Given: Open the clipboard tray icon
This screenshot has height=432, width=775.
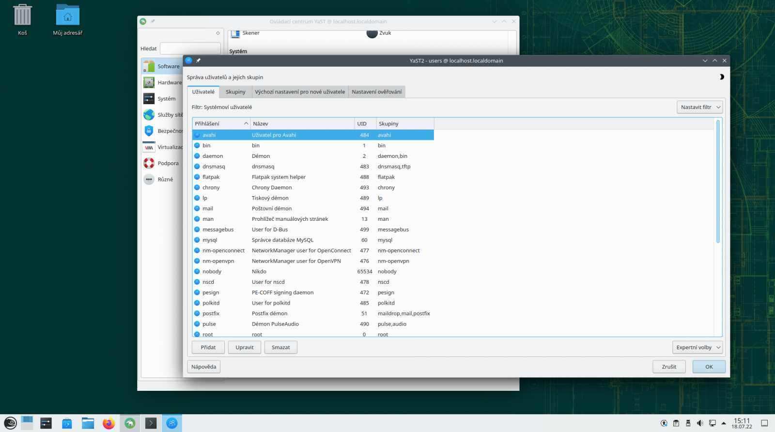Looking at the screenshot, I should tap(676, 423).
